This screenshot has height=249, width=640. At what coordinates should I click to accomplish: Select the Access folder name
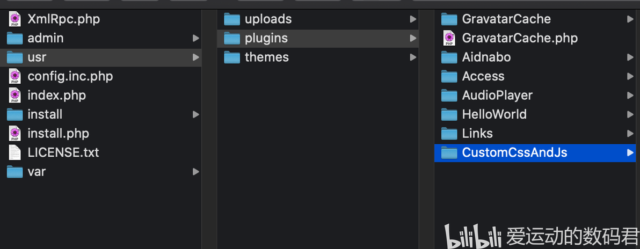[x=483, y=76]
